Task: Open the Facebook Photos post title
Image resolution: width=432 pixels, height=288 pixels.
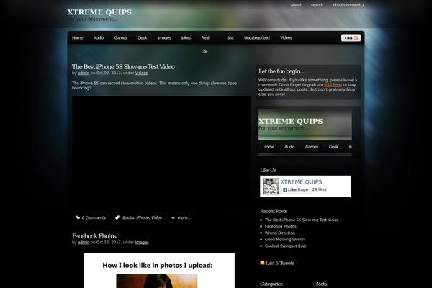Action: (94, 236)
